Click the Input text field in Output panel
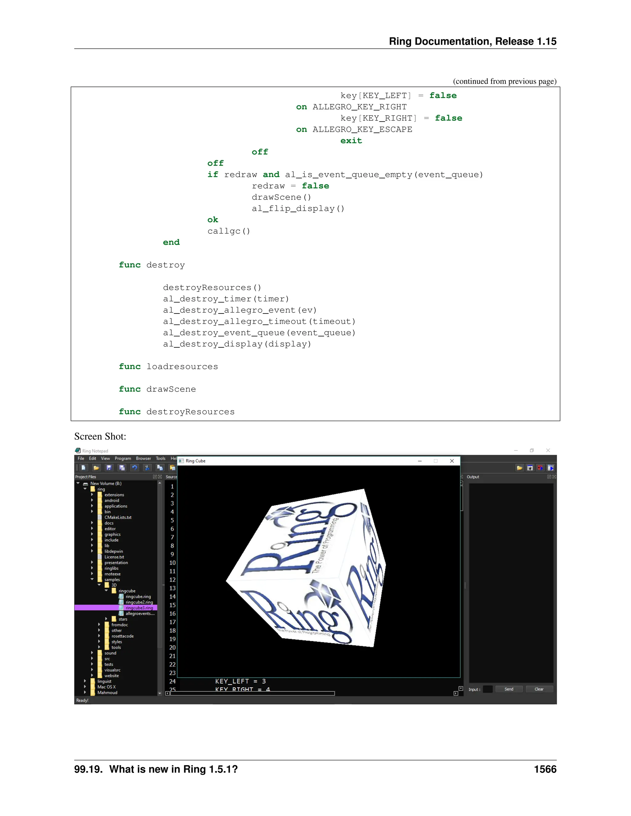631x816 pixels. pyautogui.click(x=487, y=689)
